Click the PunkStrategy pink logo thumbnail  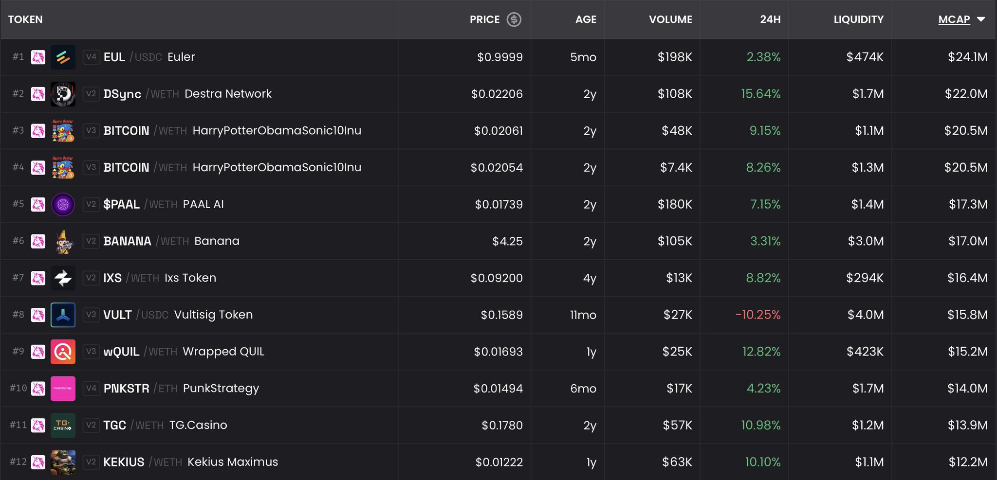[63, 389]
